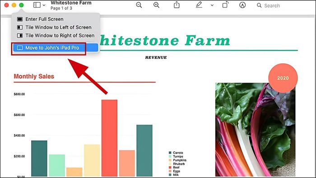This screenshot has height=178, width=316.
Task: Click the tile-left icon in menu
Action: (20, 27)
